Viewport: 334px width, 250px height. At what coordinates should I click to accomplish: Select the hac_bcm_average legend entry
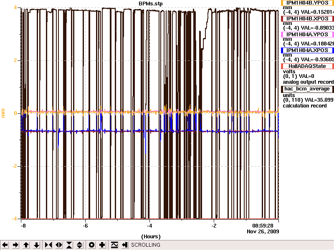pyautogui.click(x=307, y=89)
